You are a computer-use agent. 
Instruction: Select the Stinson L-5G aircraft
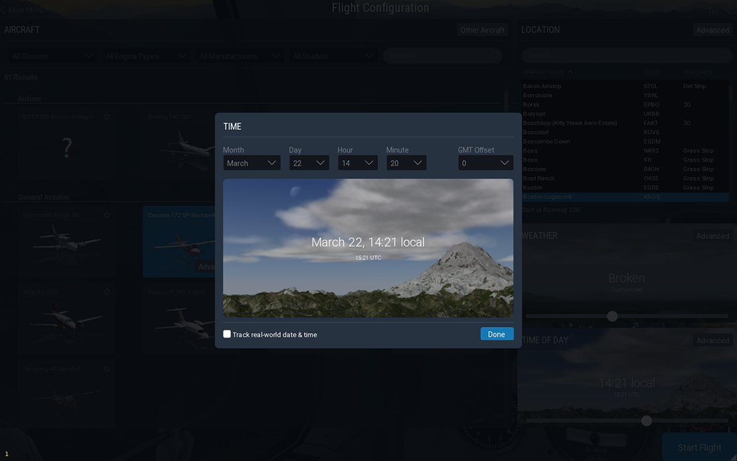tap(67, 395)
